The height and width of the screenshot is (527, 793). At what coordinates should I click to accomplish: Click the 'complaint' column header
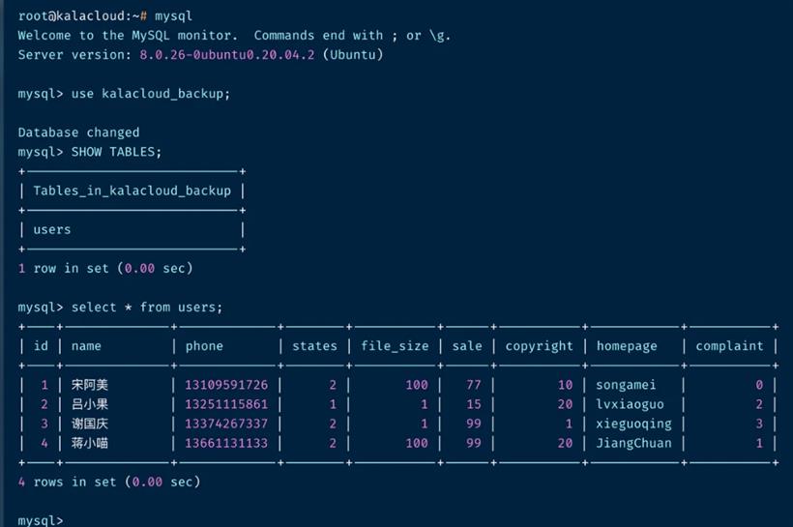point(729,346)
